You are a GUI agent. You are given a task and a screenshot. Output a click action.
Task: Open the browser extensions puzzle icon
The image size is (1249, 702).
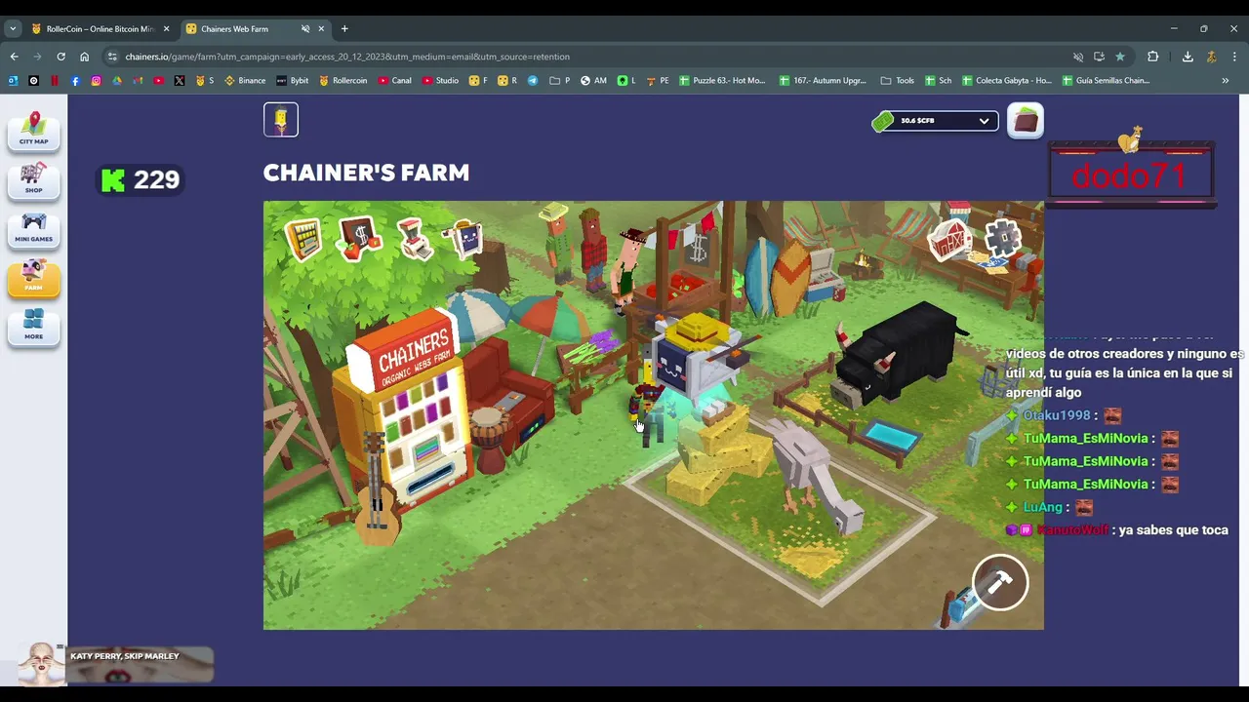1152,57
